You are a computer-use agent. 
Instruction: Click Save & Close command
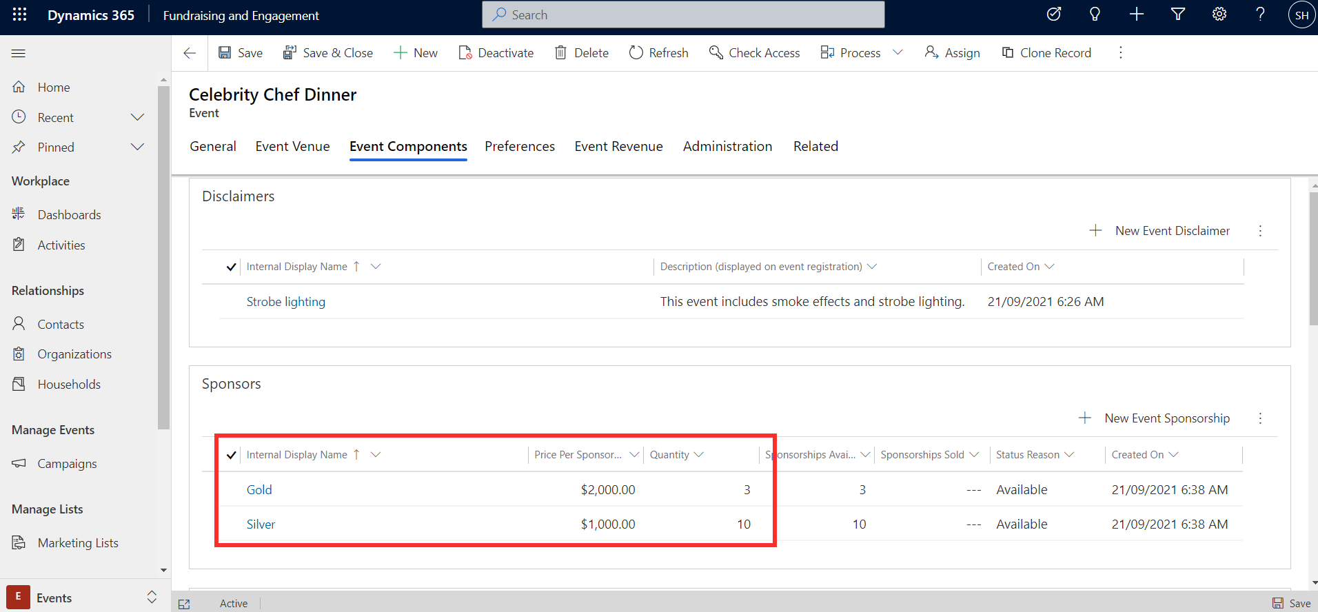click(x=328, y=53)
